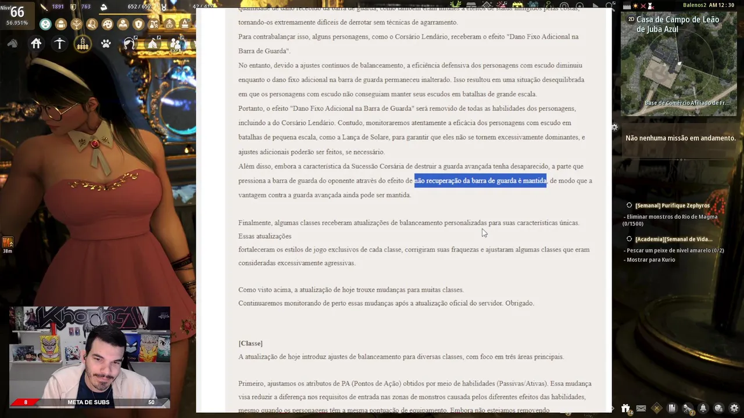744x418 pixels.
Task: Open the two-person party EXP shortcut icon
Action: point(176,44)
